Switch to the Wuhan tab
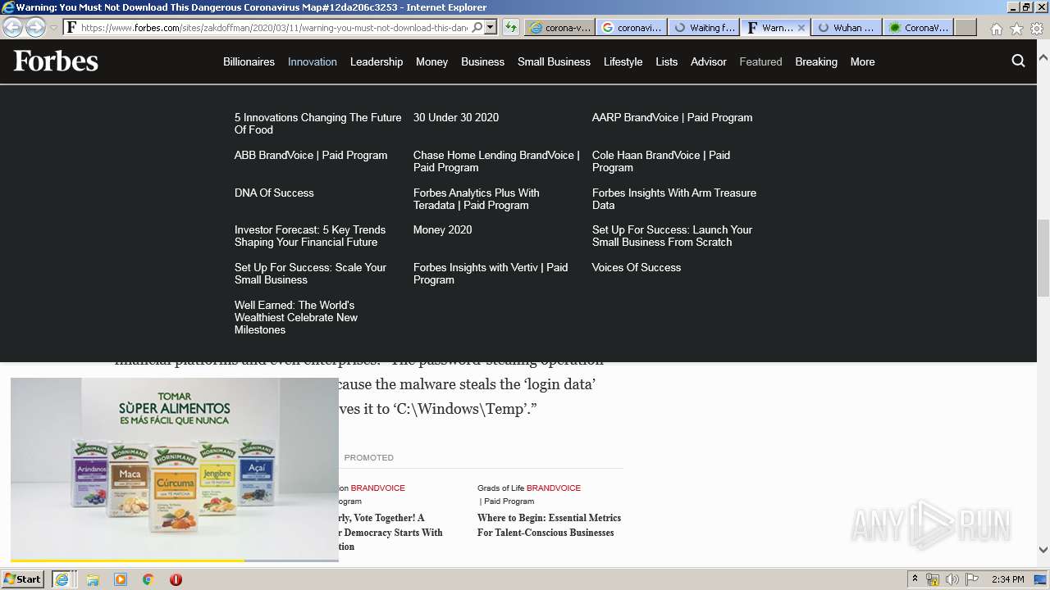This screenshot has height=590, width=1050. (x=847, y=27)
